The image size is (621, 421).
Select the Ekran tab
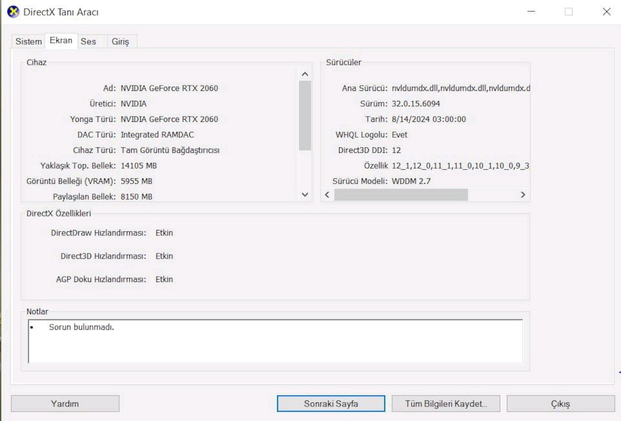[x=61, y=41]
